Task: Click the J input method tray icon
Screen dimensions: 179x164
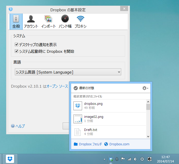Action: pos(149,159)
